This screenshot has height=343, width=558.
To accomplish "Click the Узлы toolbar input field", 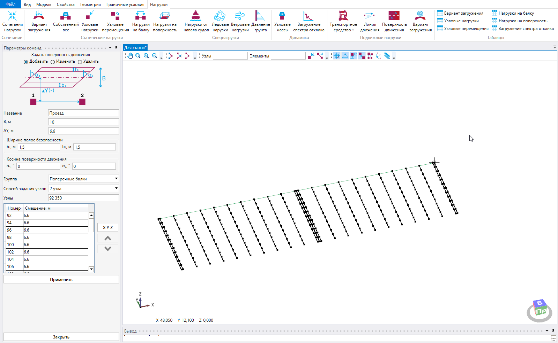I will pos(230,56).
